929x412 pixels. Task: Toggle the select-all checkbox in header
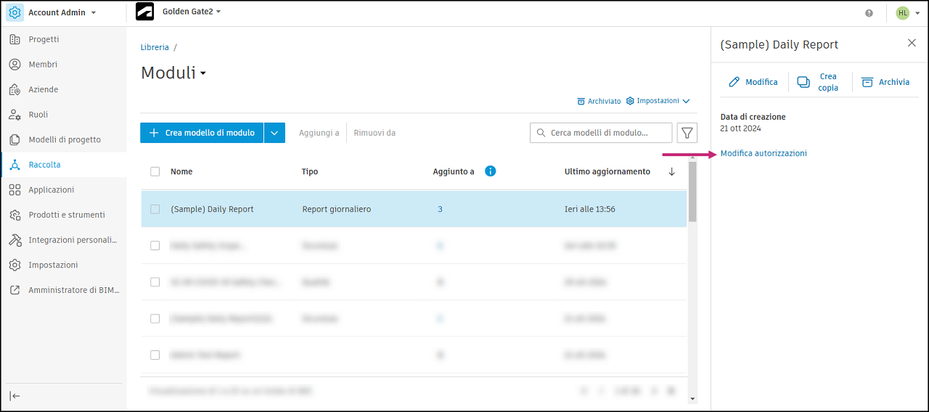tap(155, 172)
